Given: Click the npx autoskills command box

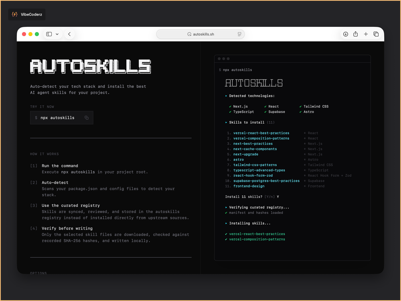Looking at the screenshot, I should coord(62,118).
